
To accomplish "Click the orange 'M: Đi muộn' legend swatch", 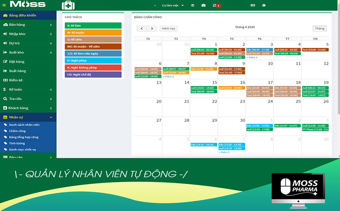I will coord(93,33).
